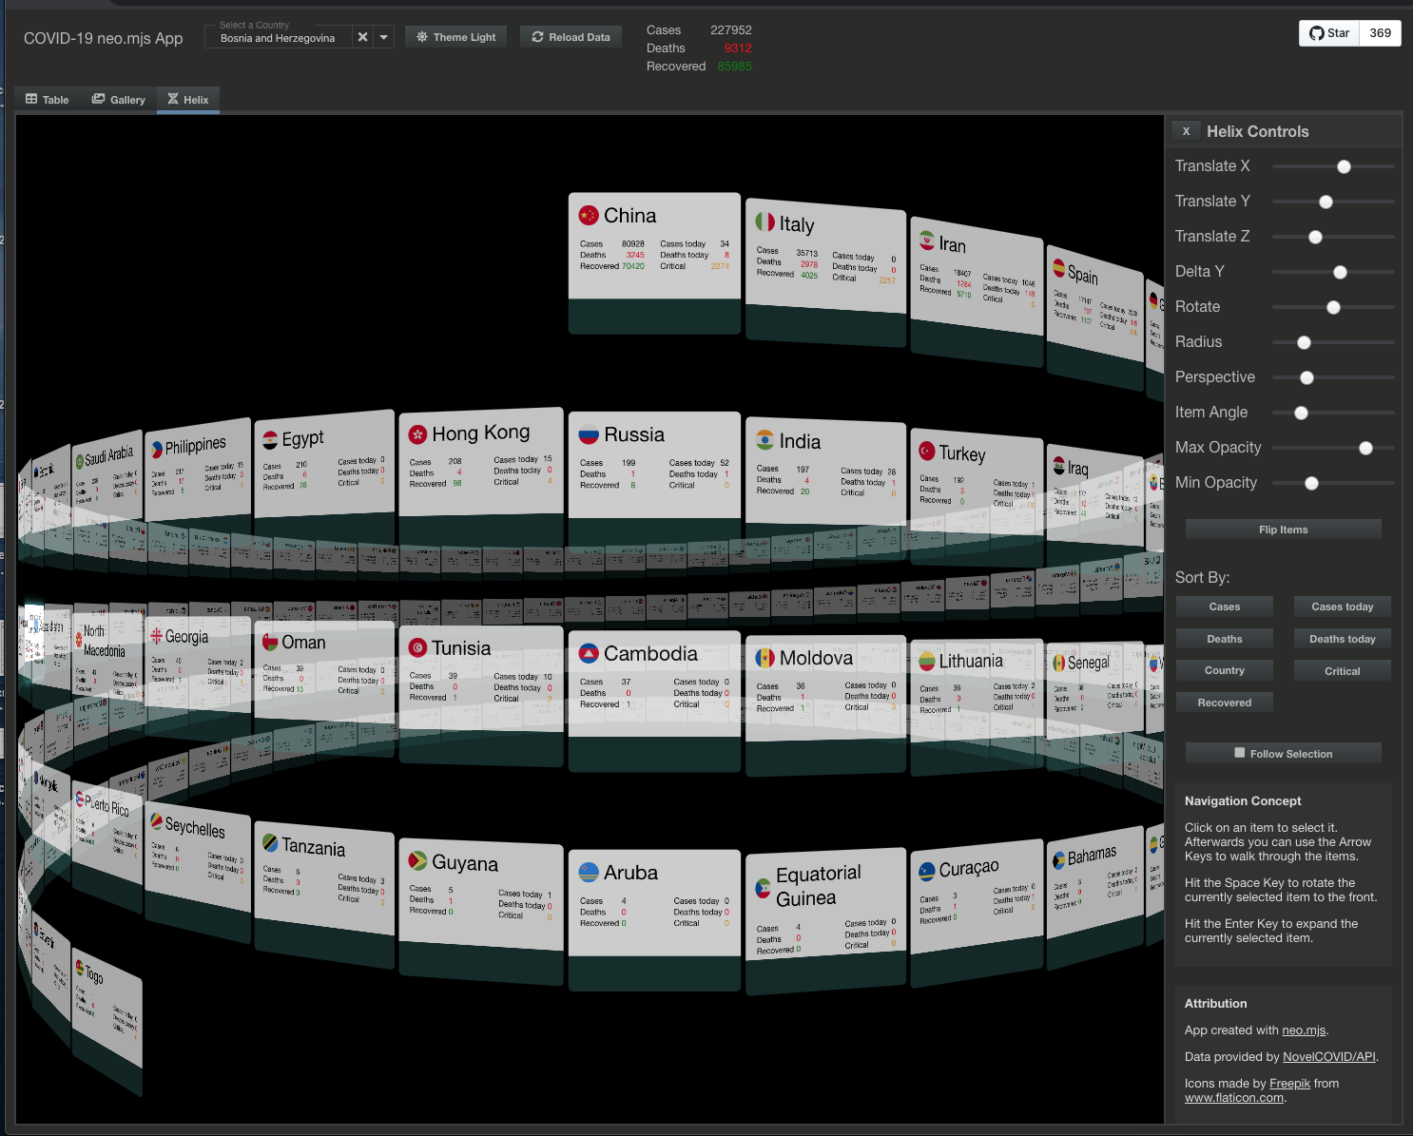The image size is (1413, 1136).
Task: Click the Italy flag icon
Action: 765,221
